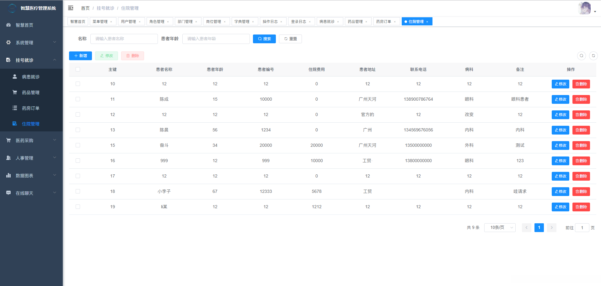Tick the checkbox on the 小李子 row
The image size is (601, 286).
coord(78,191)
